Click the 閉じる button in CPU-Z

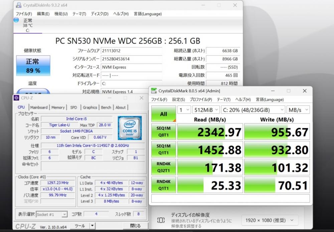(135, 226)
